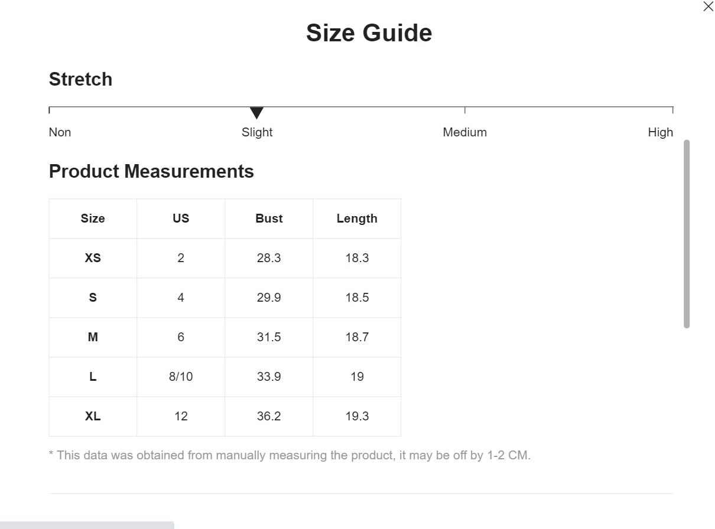This screenshot has height=529, width=715.
Task: Click US size 12 cell
Action: pyautogui.click(x=181, y=416)
